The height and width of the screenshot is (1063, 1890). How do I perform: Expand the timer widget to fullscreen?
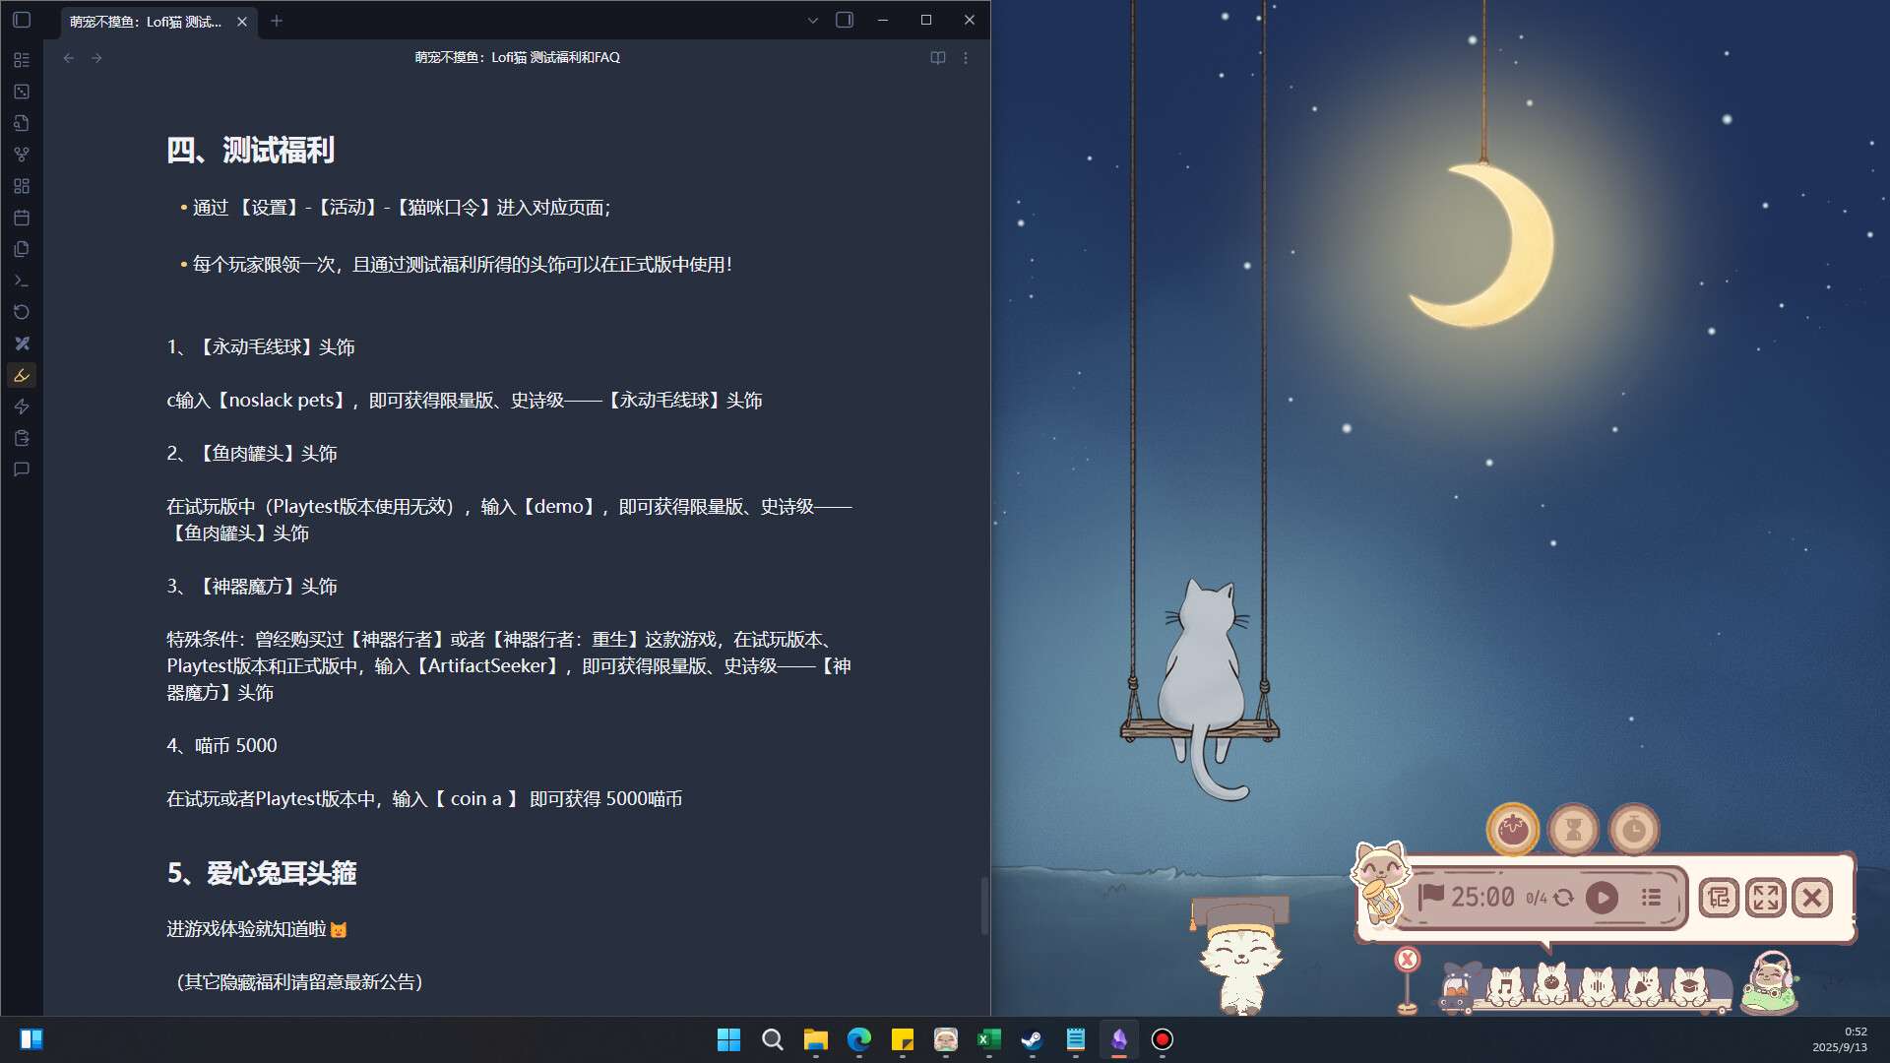[1765, 899]
